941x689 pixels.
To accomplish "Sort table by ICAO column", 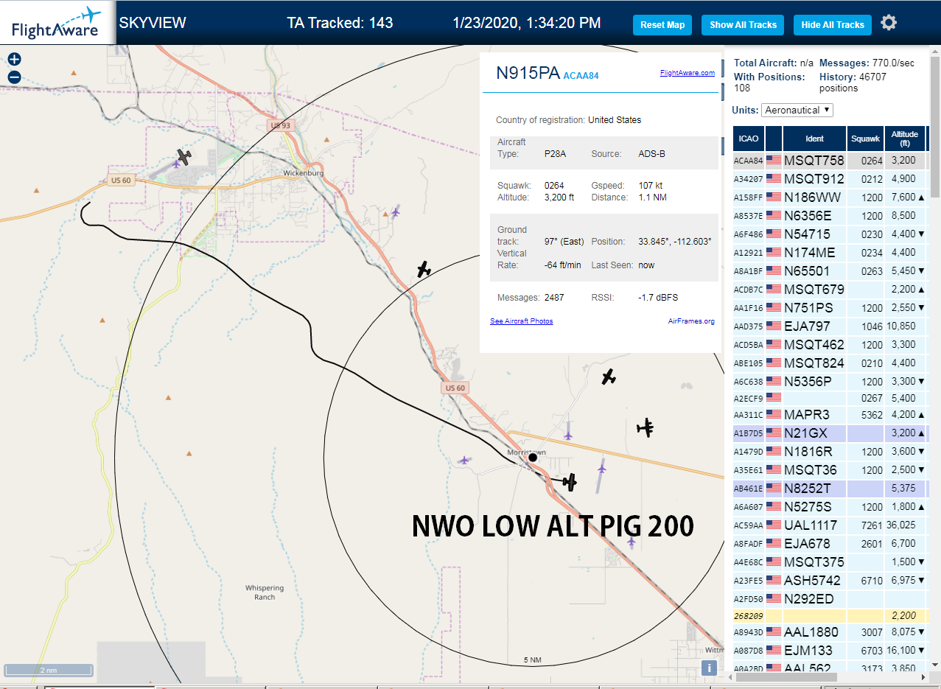I will (749, 139).
